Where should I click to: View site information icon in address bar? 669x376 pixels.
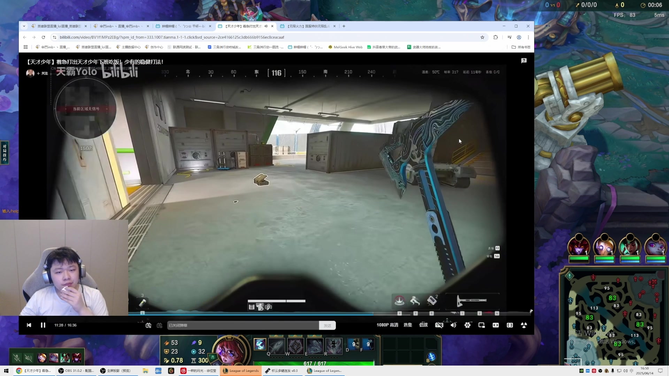[54, 37]
